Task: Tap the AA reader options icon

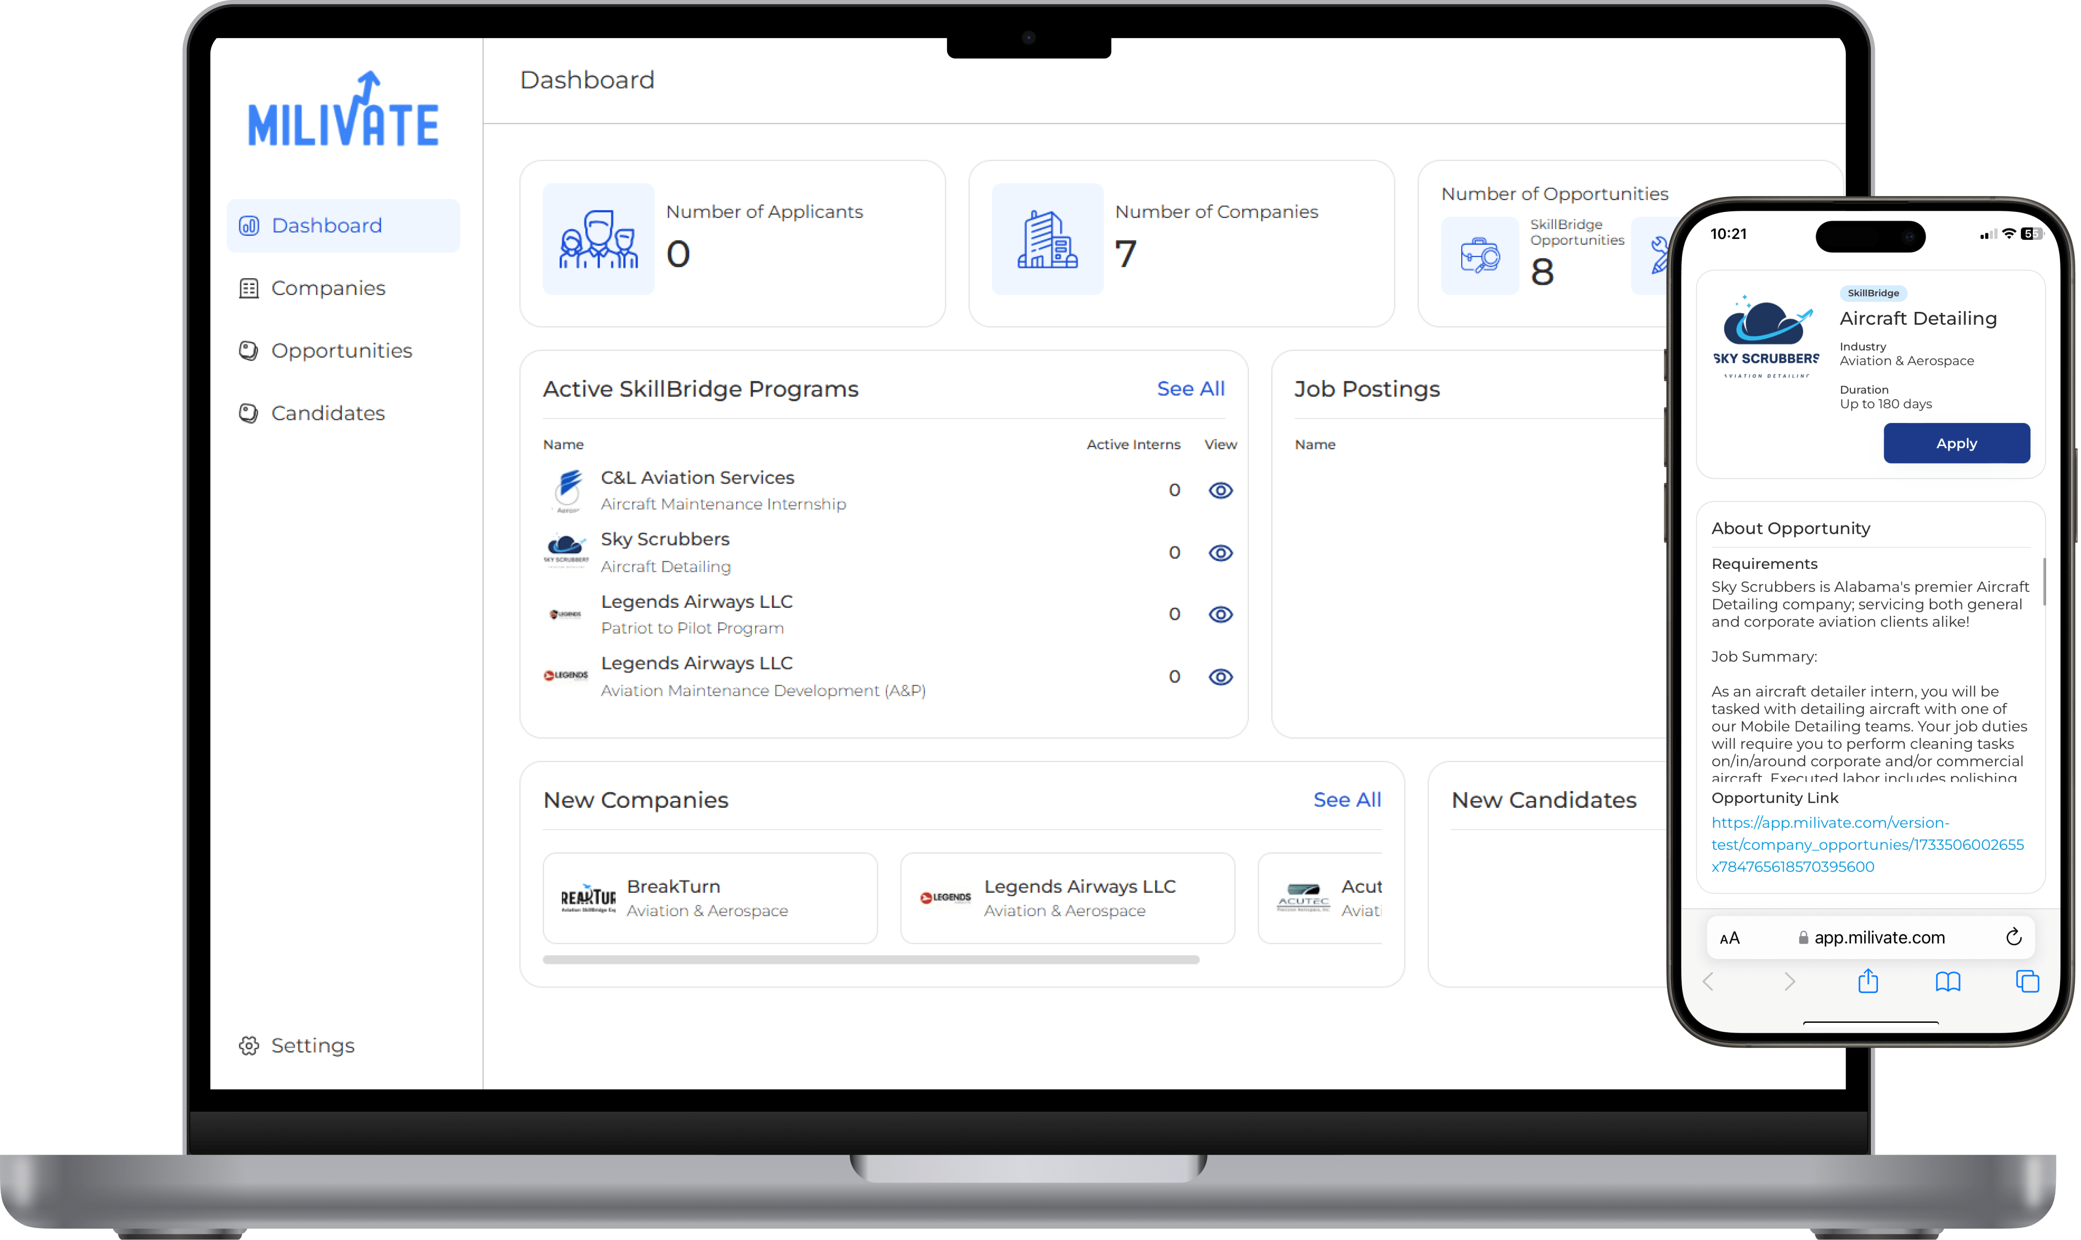Action: [x=1729, y=937]
